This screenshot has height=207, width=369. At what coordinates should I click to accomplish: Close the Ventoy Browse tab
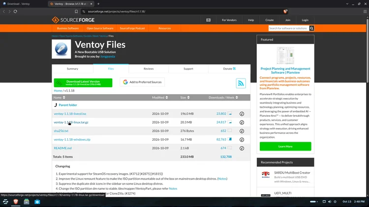92,4
